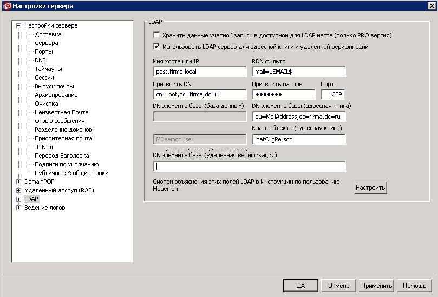Select Сервера in settings tree

[x=47, y=43]
